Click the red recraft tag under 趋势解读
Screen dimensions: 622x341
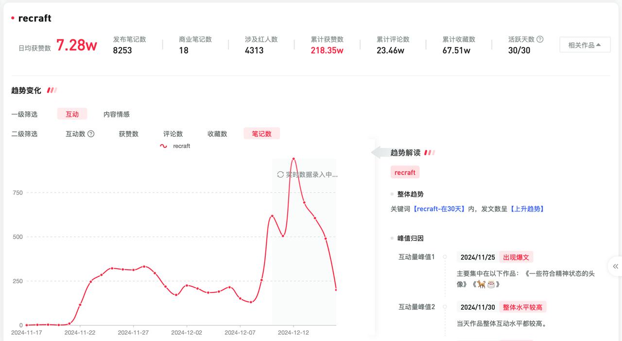pyautogui.click(x=405, y=172)
